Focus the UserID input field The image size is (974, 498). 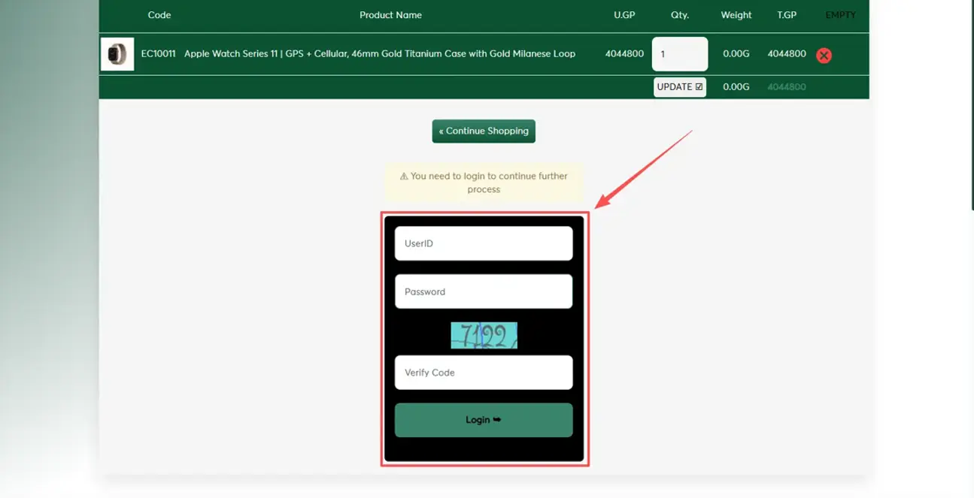point(484,243)
